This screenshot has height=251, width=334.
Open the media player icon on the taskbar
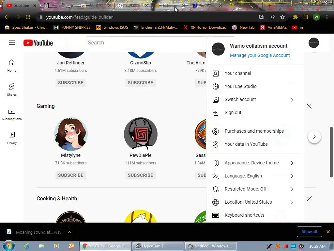tap(56, 246)
